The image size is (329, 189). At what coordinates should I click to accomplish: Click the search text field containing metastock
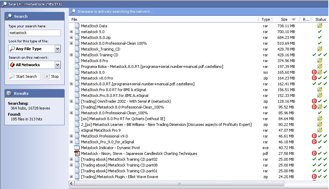coord(35,33)
